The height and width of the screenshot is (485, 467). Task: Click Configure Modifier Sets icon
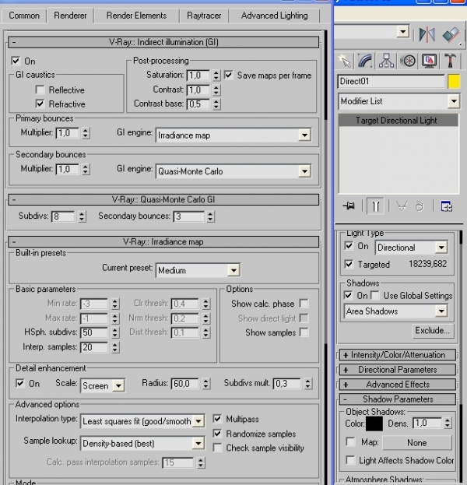447,206
